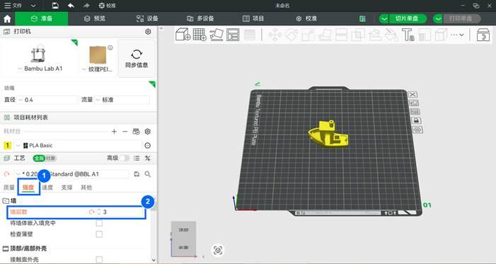This screenshot has height=264, width=496.
Task: Click the save preset icon next to process
Action: (x=137, y=174)
